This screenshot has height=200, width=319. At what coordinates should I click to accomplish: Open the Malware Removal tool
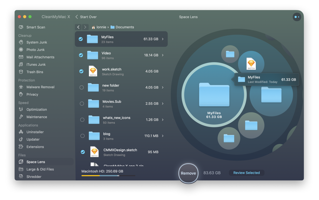(40, 87)
